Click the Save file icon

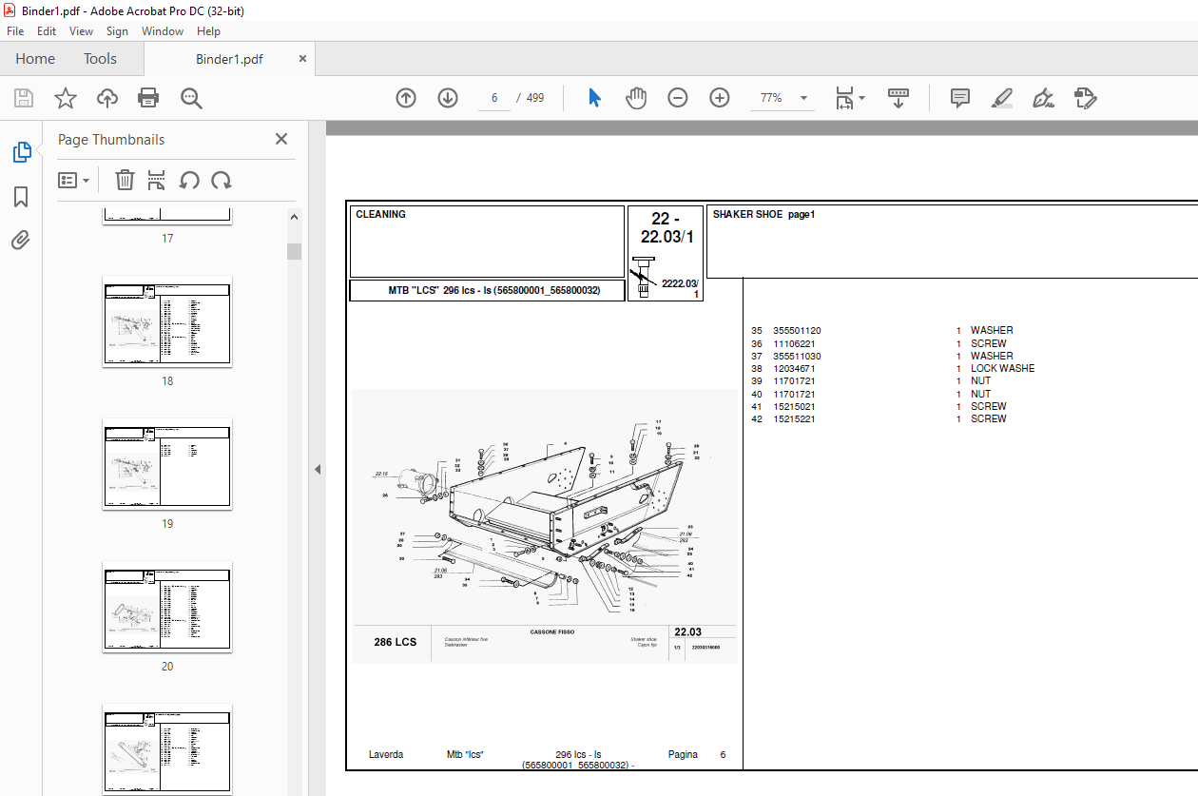click(23, 98)
